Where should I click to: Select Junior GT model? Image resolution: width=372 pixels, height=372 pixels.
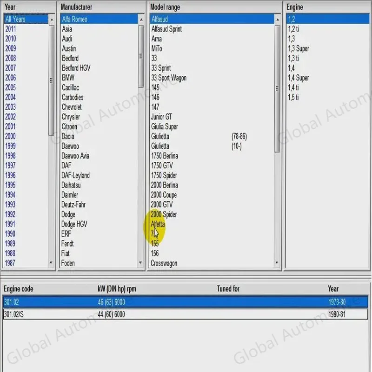pos(161,117)
